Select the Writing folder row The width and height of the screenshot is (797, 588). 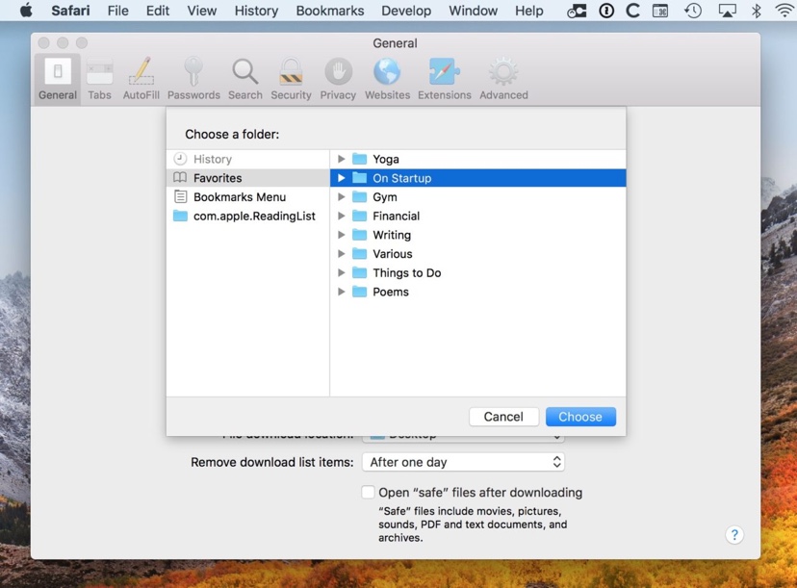click(x=477, y=235)
